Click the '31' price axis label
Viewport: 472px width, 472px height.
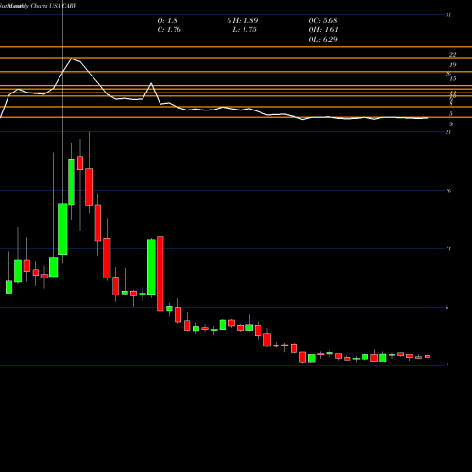[x=448, y=15]
